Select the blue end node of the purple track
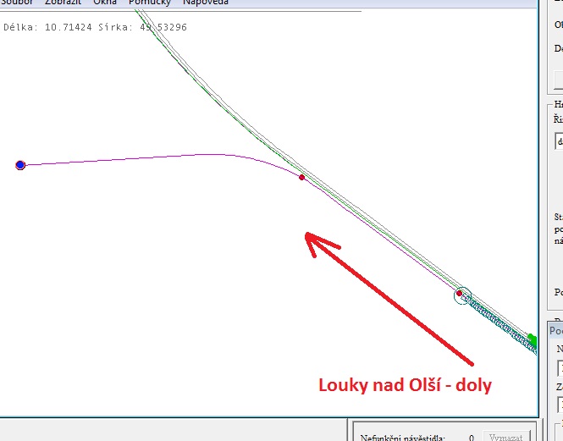 20,165
